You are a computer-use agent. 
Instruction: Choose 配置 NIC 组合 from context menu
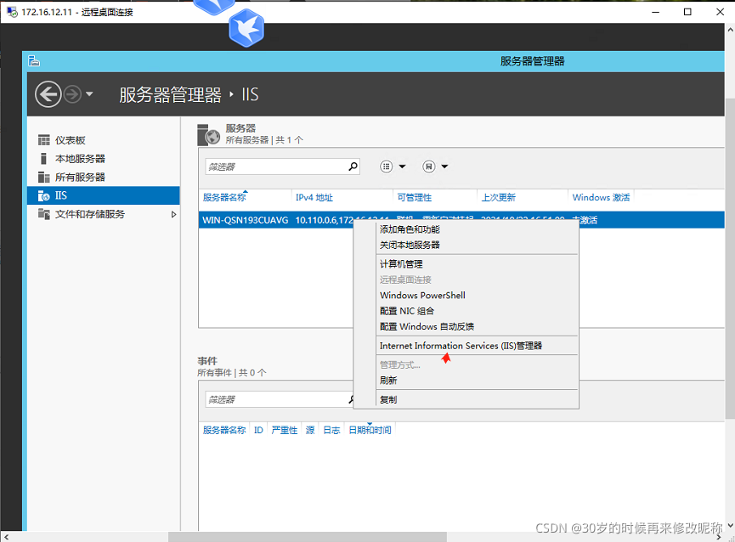(x=407, y=311)
